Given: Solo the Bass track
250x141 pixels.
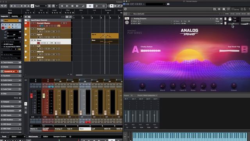Looking at the screenshot, I should coord(35,40).
